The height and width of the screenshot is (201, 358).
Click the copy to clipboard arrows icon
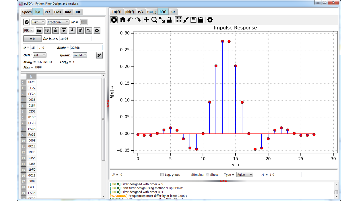81,30
